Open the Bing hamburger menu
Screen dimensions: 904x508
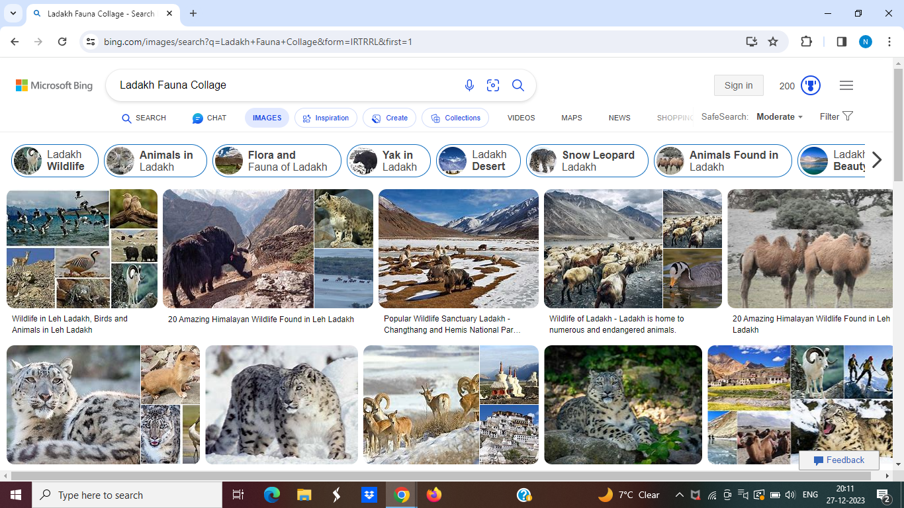(x=846, y=85)
